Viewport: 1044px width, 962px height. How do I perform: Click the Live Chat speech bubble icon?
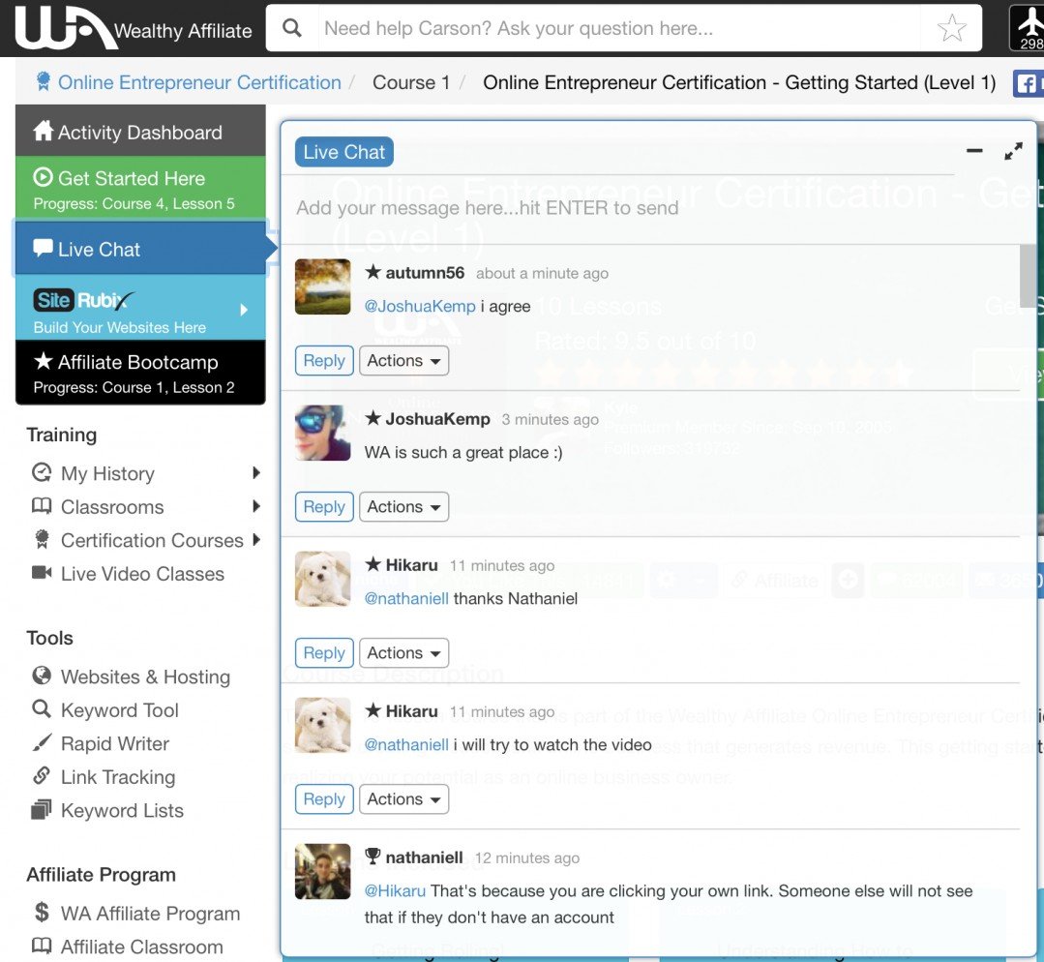[x=44, y=248]
